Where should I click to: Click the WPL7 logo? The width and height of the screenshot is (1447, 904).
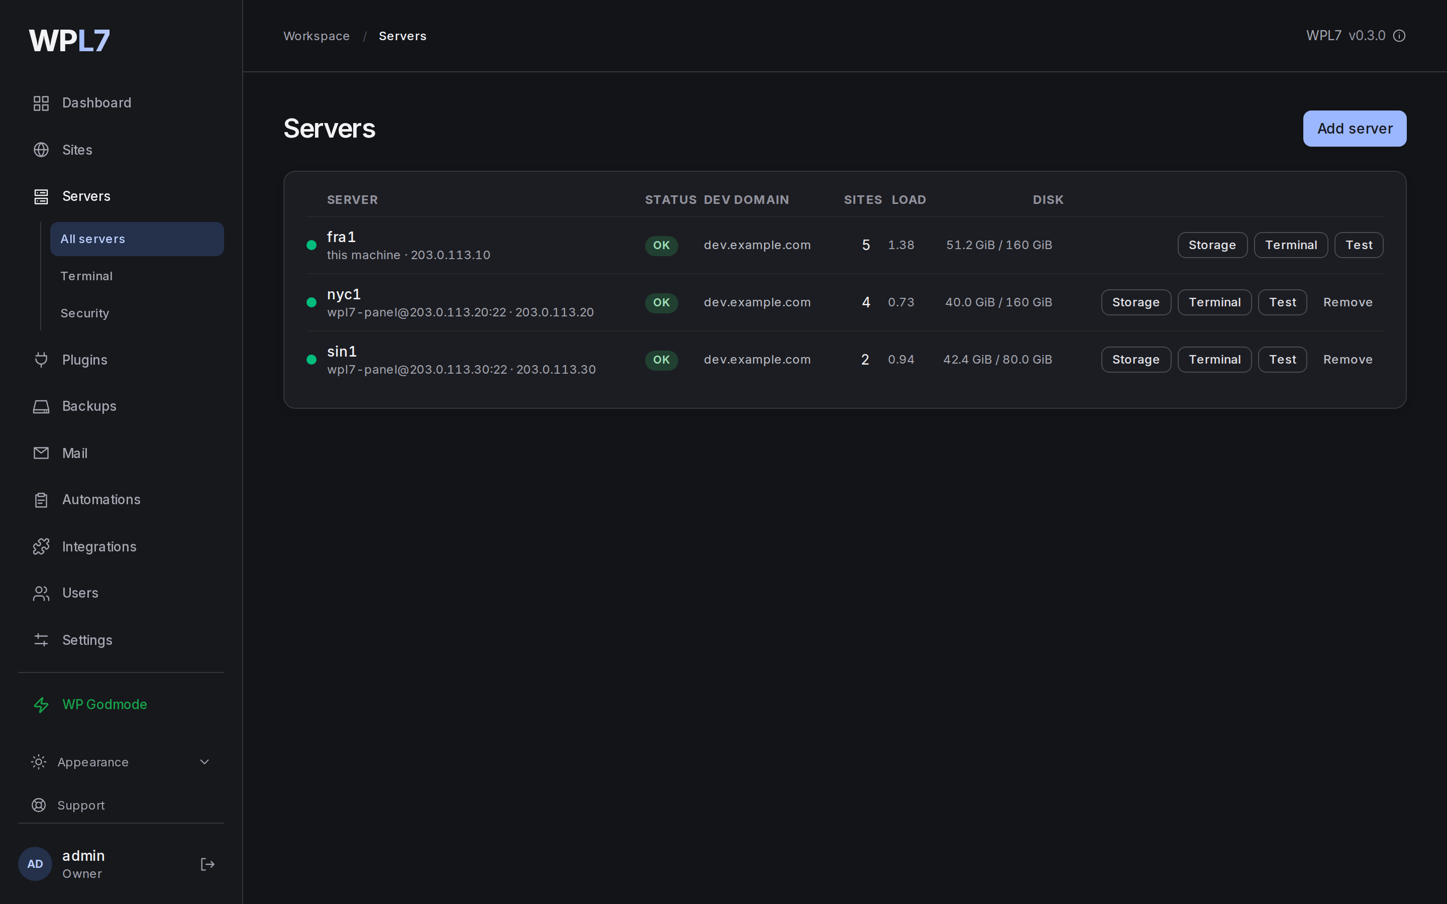click(69, 41)
